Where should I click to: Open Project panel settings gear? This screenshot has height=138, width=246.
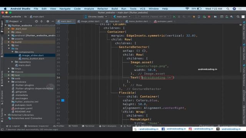[48, 21]
